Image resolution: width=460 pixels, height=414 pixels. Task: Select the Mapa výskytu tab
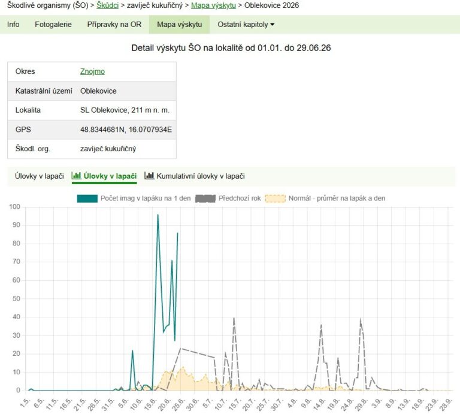click(x=180, y=25)
